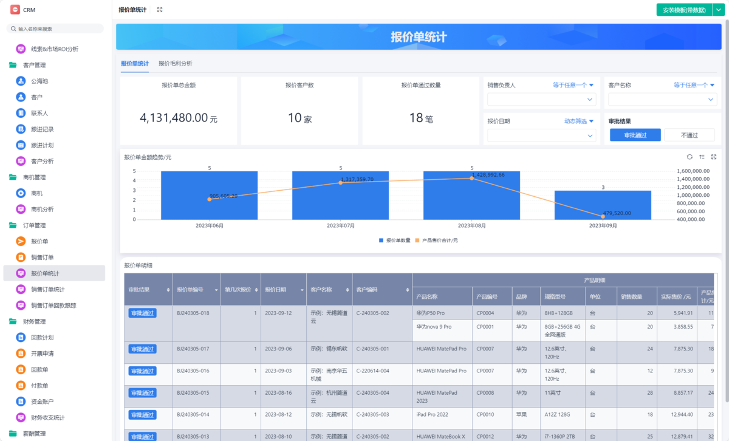729x441 pixels.
Task: Open the 跟进计划 sidebar item
Action: (55, 145)
